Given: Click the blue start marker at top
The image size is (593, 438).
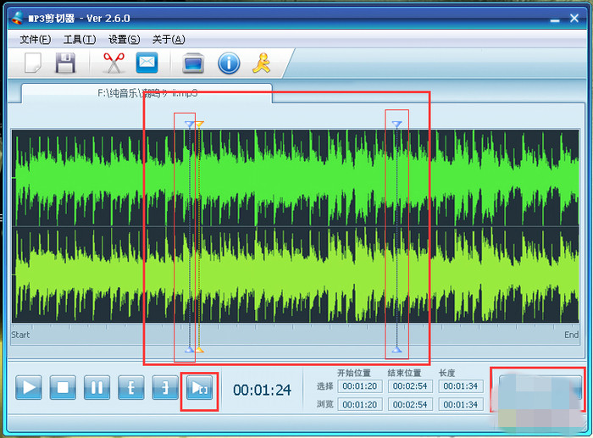Looking at the screenshot, I should click(189, 124).
